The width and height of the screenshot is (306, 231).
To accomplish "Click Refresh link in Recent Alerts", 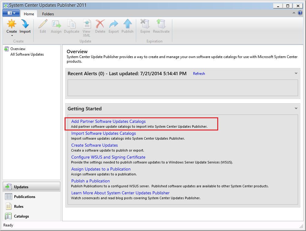I will [199, 74].
